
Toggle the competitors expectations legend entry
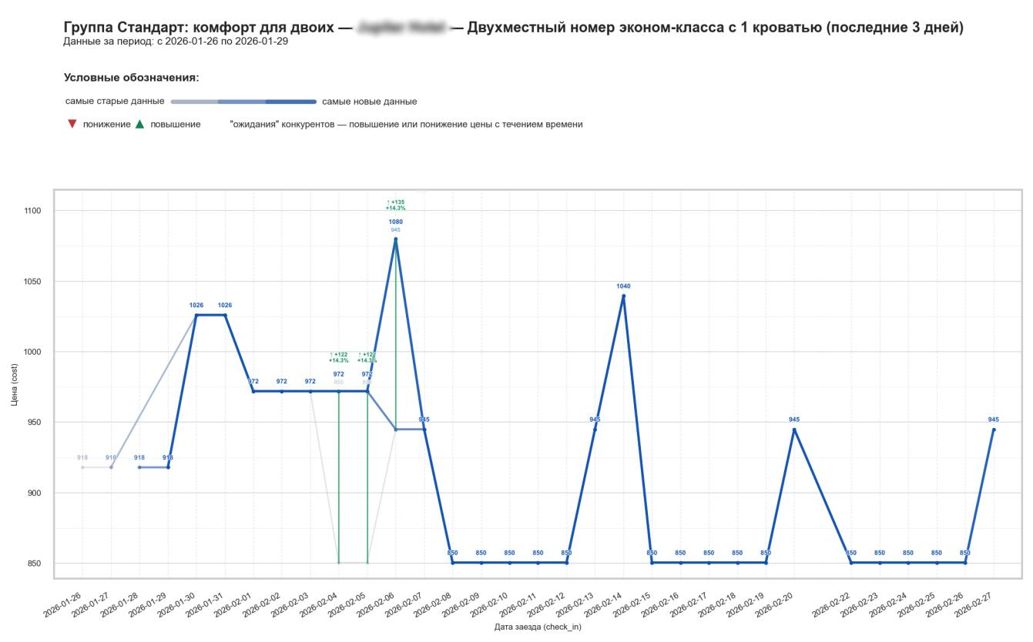coord(406,124)
